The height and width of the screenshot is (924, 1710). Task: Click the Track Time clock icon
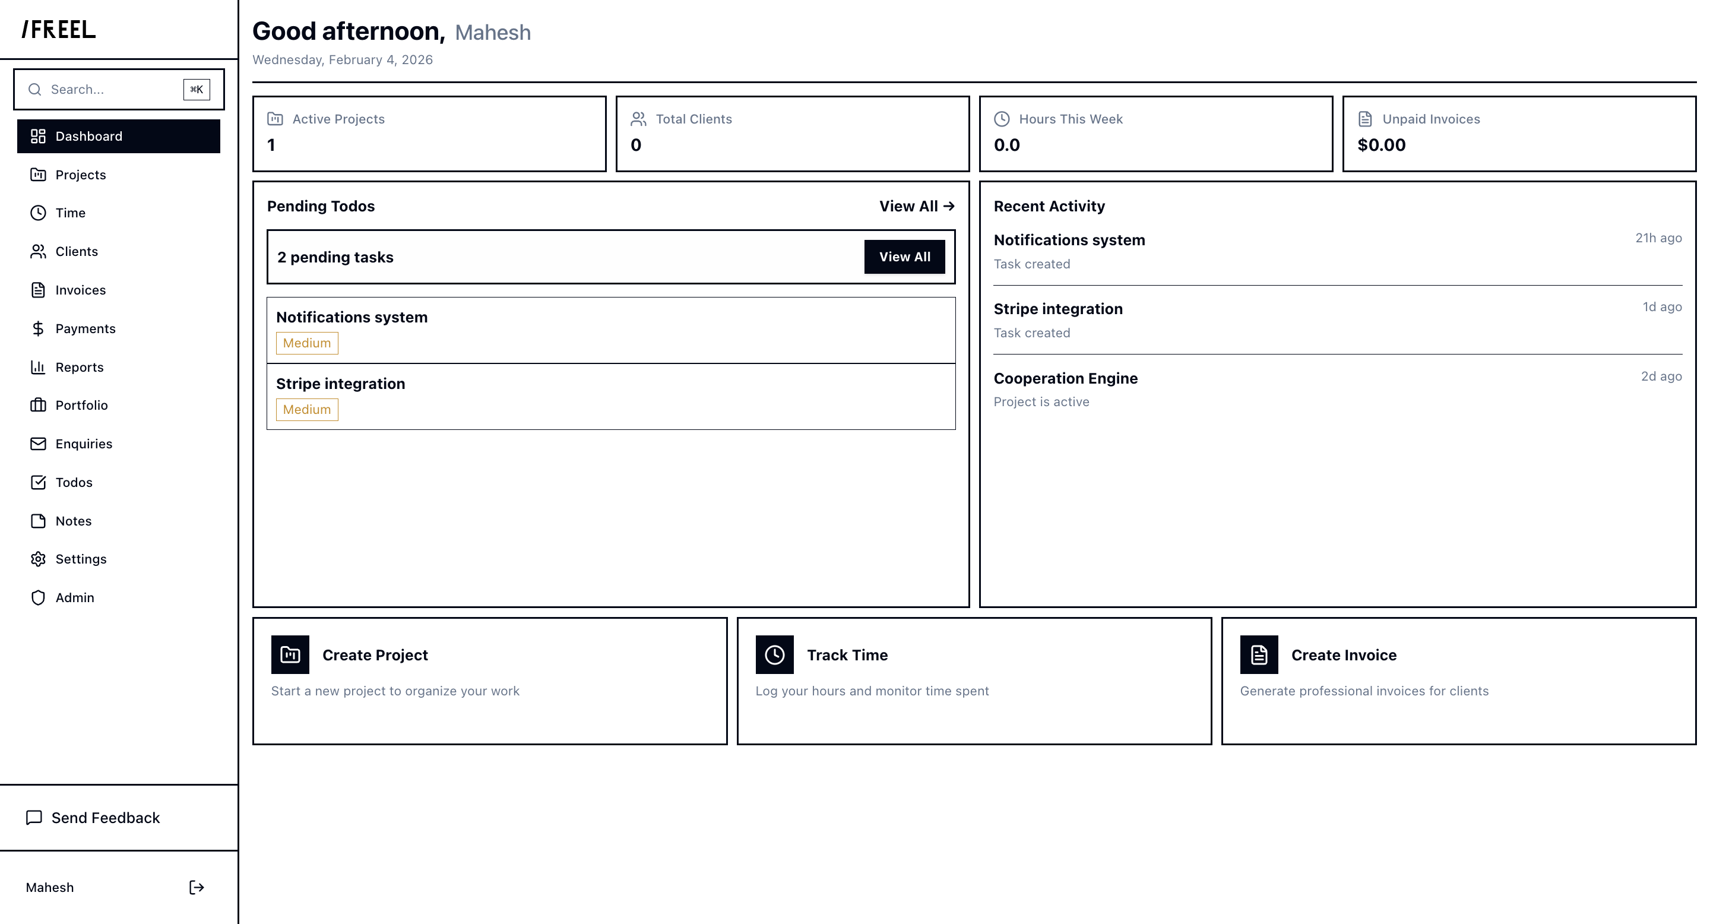pos(774,655)
